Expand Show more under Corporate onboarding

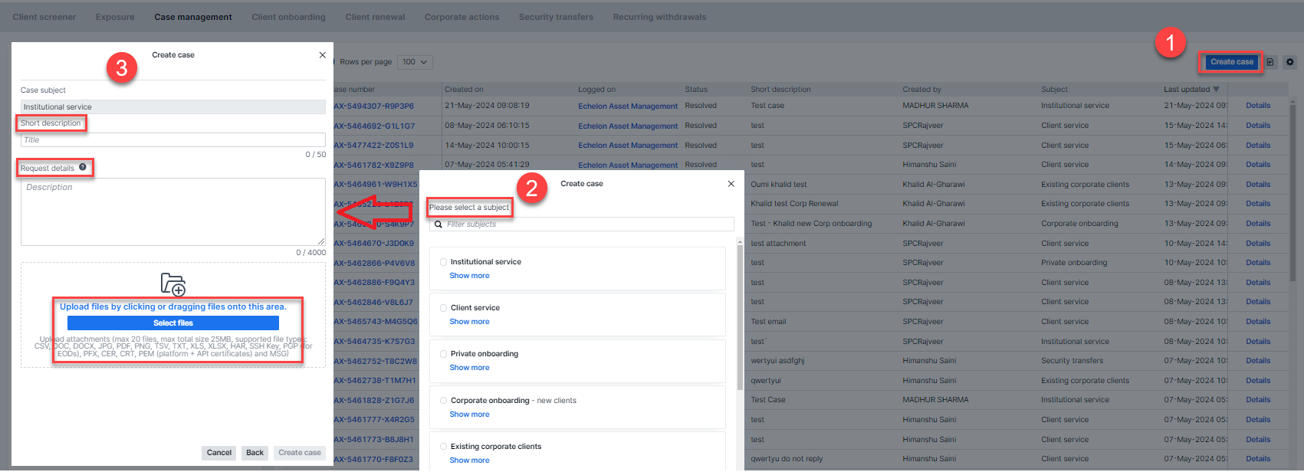pyautogui.click(x=469, y=415)
